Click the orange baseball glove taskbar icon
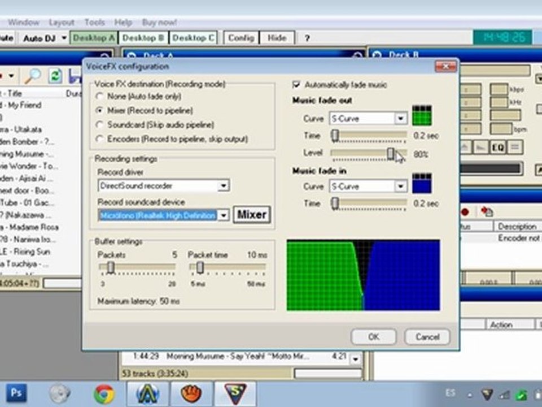The width and height of the screenshot is (542, 407). click(x=191, y=394)
